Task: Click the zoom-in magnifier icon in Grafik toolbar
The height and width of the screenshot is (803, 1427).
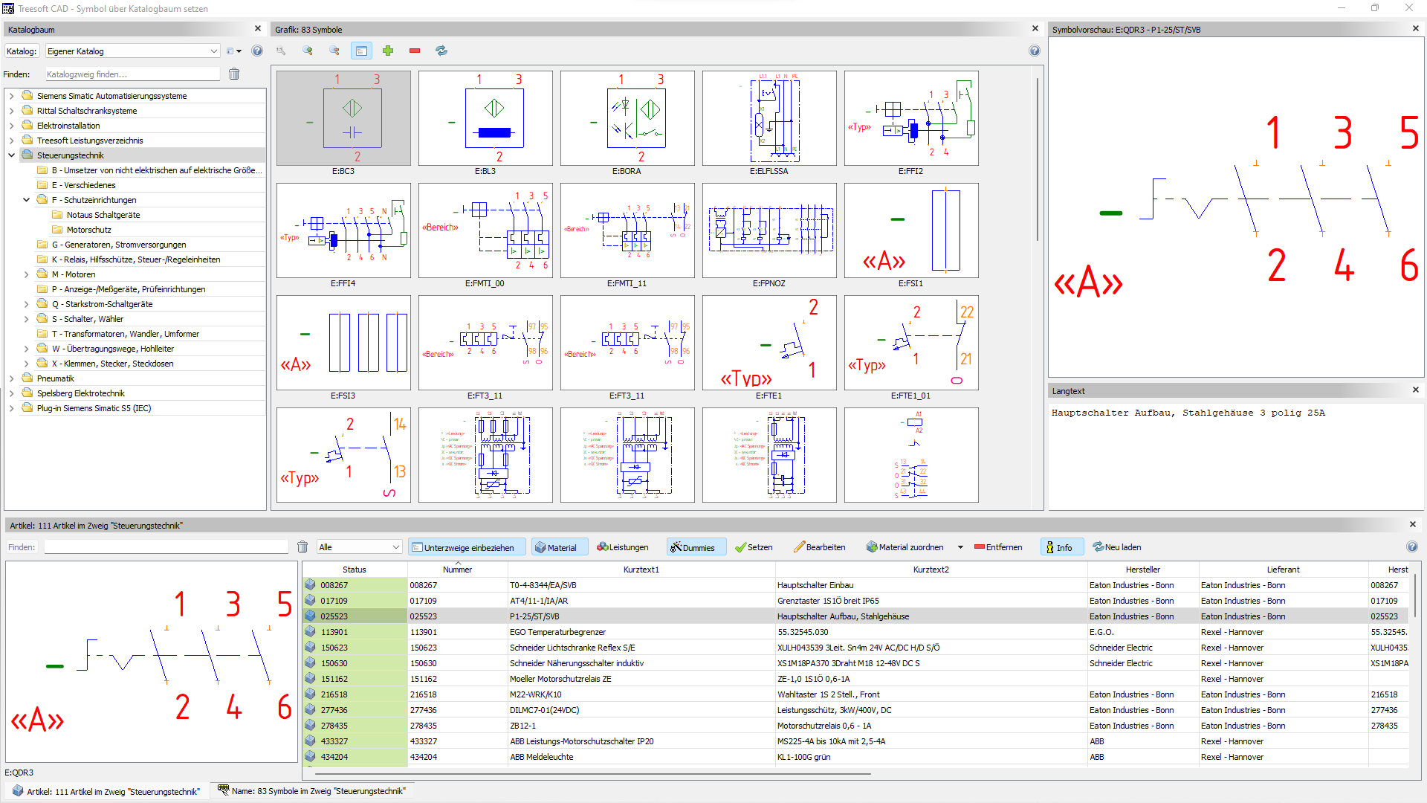Action: 308,51
